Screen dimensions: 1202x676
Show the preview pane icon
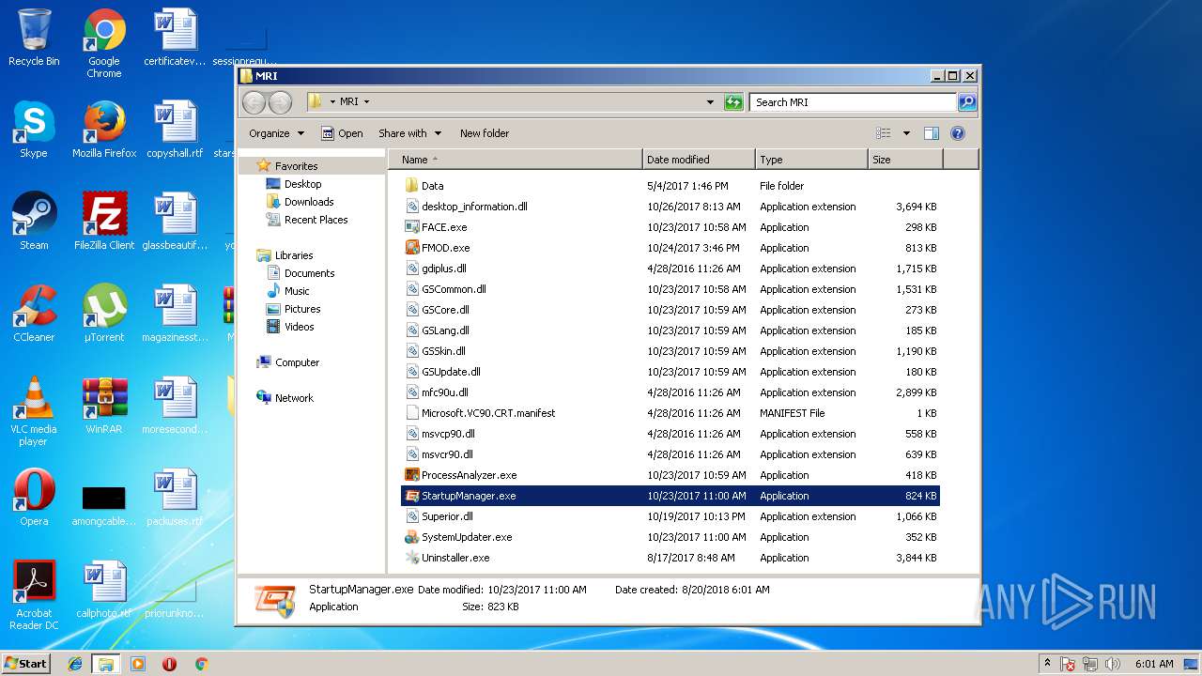pyautogui.click(x=932, y=133)
